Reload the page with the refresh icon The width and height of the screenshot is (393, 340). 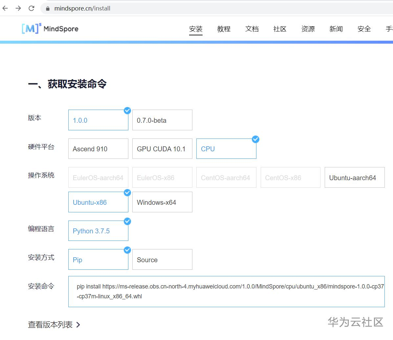point(31,8)
